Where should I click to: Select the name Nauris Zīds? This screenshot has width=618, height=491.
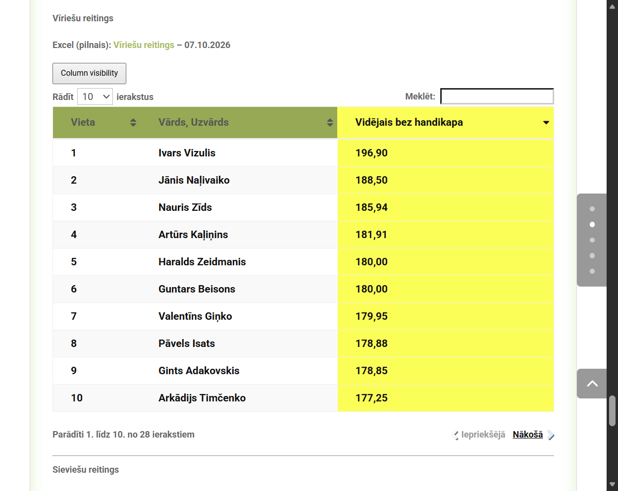185,207
